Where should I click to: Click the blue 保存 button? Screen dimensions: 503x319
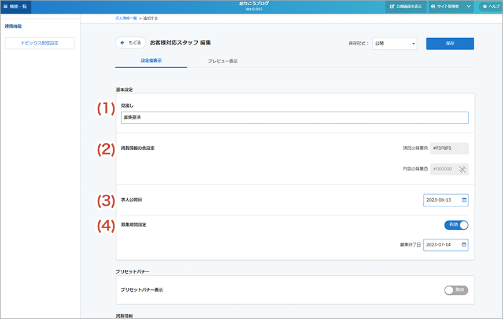[x=450, y=43]
